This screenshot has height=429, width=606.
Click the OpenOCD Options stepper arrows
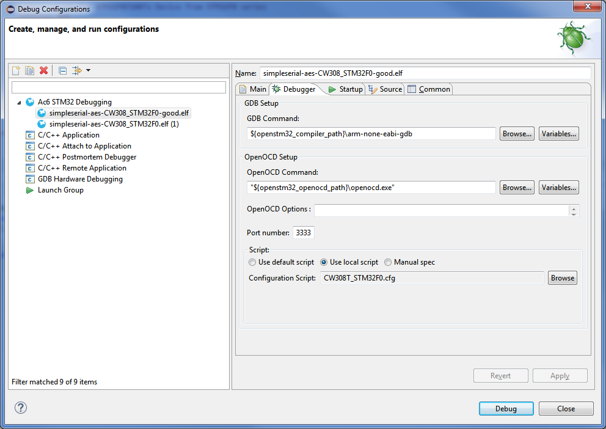pyautogui.click(x=573, y=211)
